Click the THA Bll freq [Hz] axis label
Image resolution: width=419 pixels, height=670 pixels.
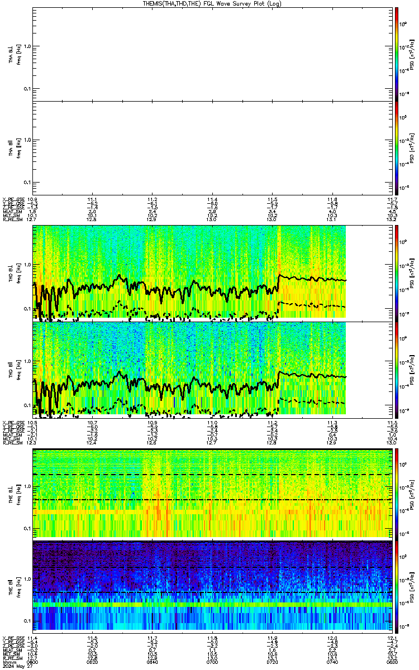coord(18,148)
